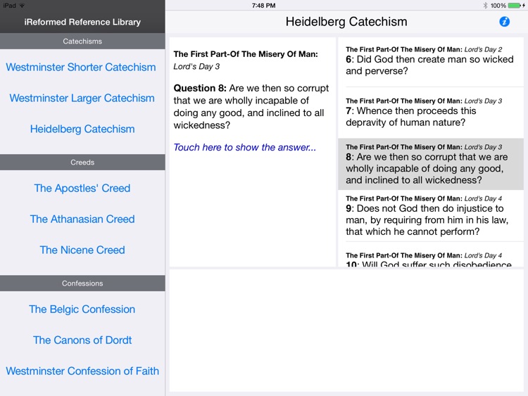The width and height of the screenshot is (528, 396).
Task: Click the 7:48 PM clock
Action: pos(264,6)
